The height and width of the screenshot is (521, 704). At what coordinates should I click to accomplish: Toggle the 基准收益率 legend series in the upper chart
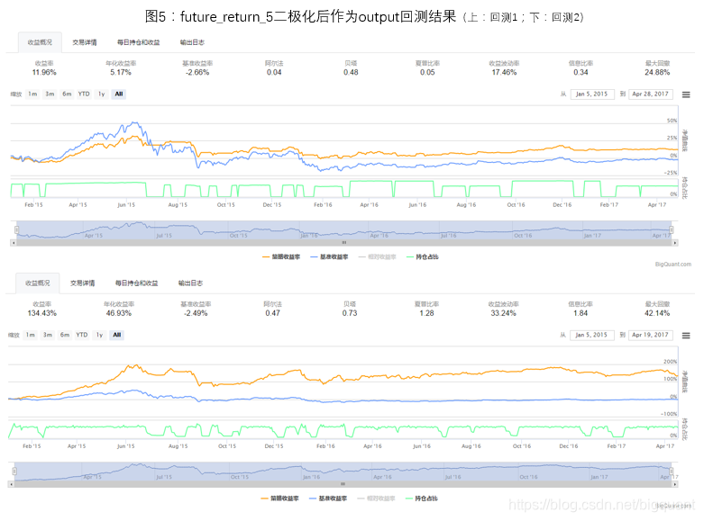point(329,257)
